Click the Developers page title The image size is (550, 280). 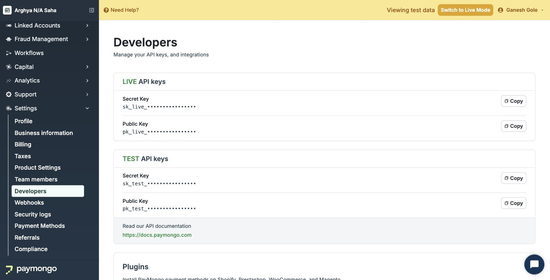pos(145,42)
